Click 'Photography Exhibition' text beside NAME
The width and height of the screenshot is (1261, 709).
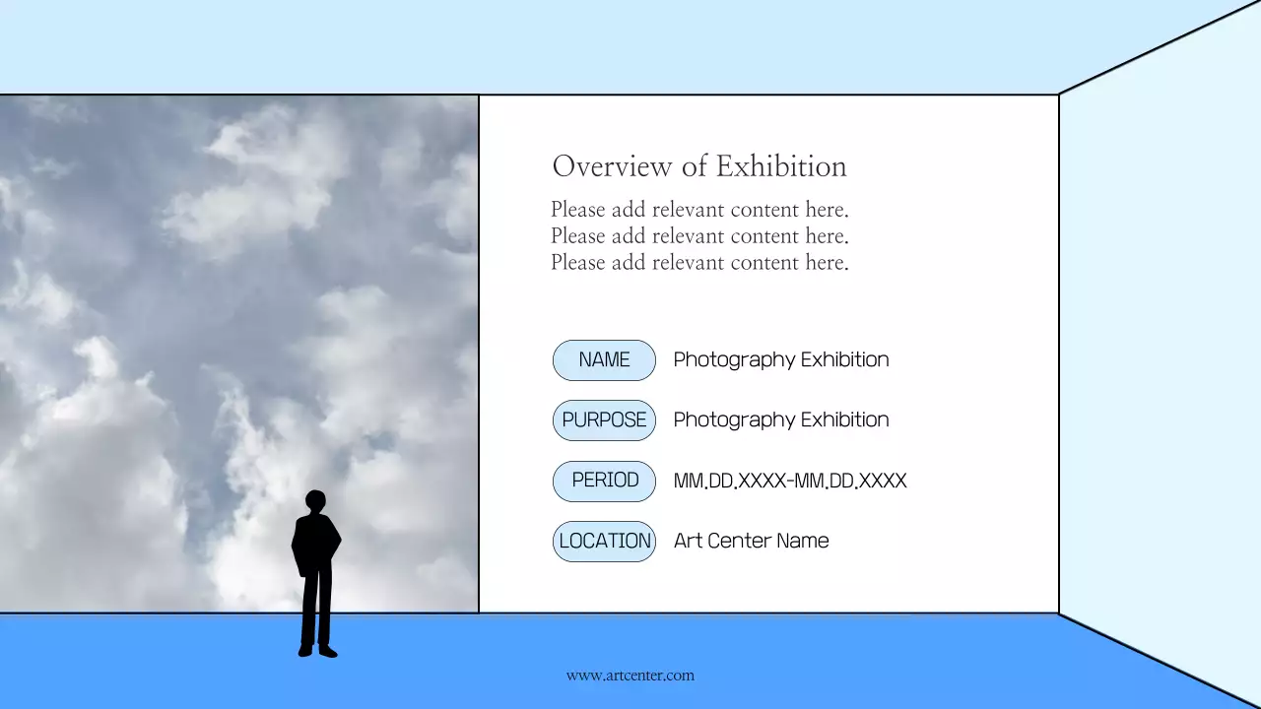pos(780,360)
